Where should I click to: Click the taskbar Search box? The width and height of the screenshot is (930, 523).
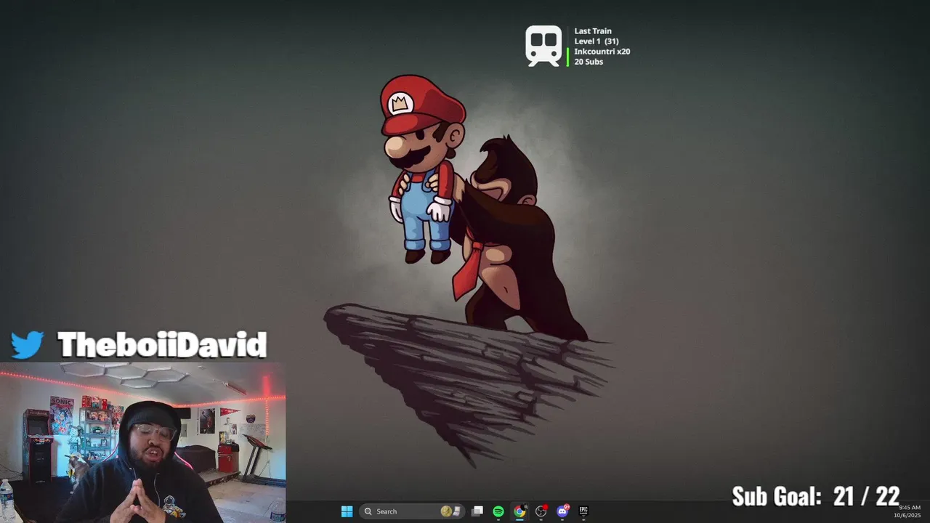412,511
